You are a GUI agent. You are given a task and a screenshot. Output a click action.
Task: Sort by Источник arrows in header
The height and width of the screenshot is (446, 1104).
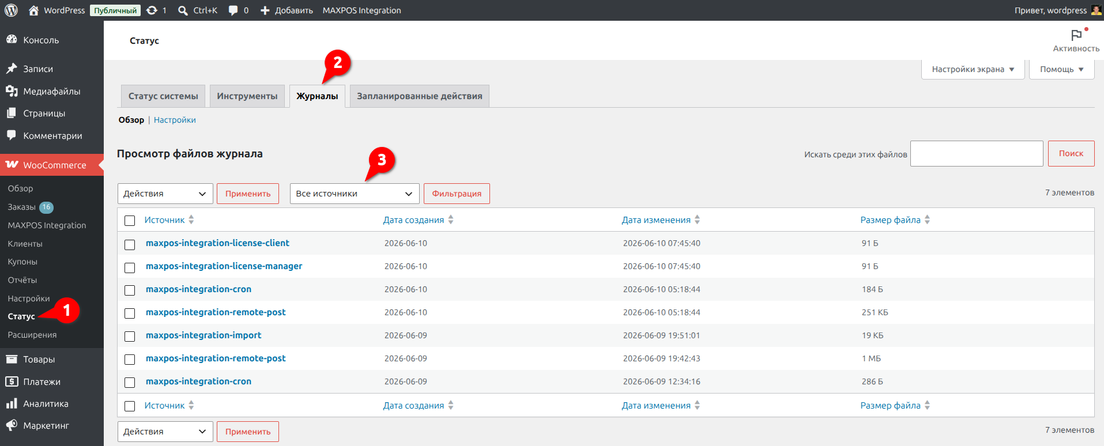[191, 220]
